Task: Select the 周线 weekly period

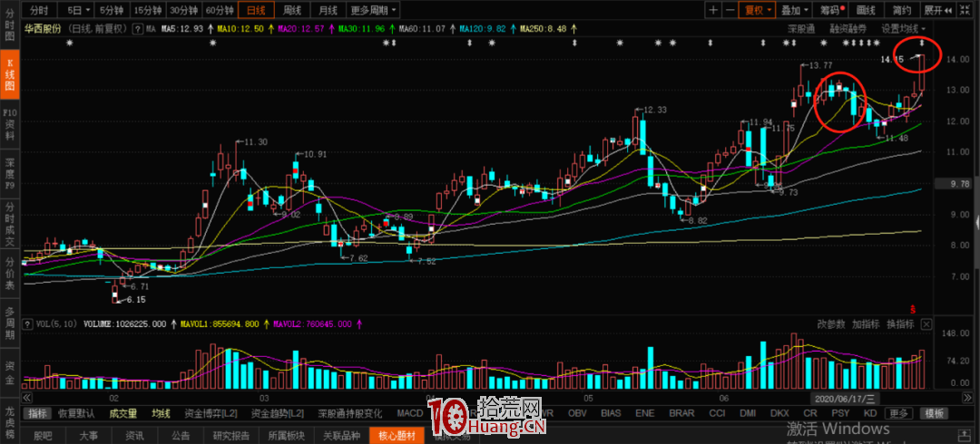Action: pyautogui.click(x=292, y=10)
